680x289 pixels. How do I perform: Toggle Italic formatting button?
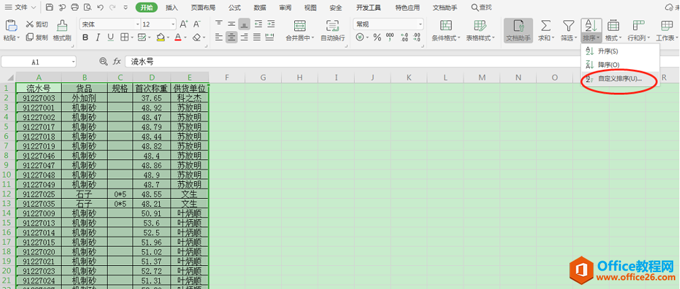pyautogui.click(x=98, y=37)
